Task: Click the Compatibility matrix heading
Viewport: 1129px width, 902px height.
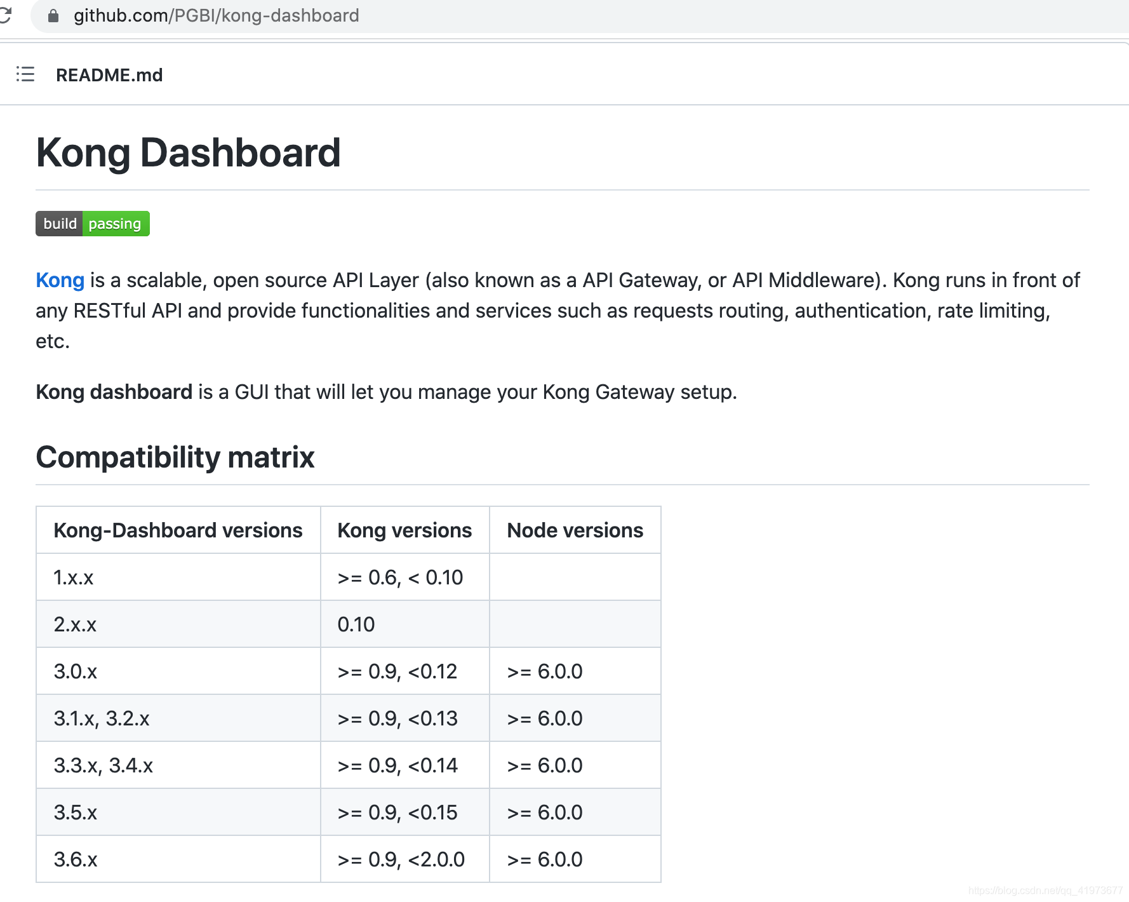Action: pos(175,457)
